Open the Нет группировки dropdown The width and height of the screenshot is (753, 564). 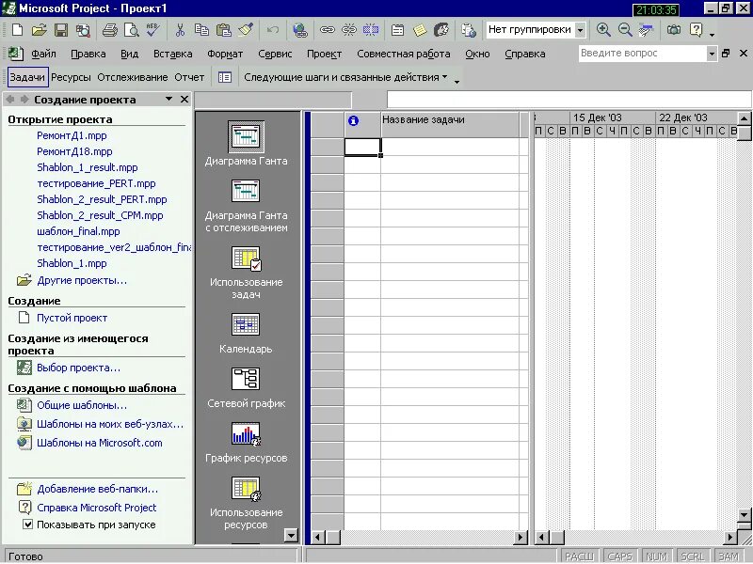(x=580, y=30)
